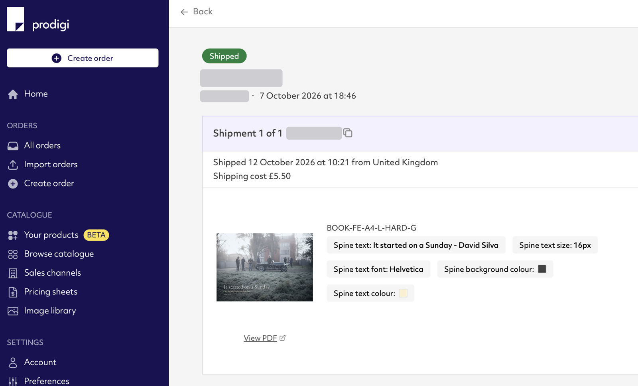Open the Image library
The image size is (638, 386).
point(50,310)
